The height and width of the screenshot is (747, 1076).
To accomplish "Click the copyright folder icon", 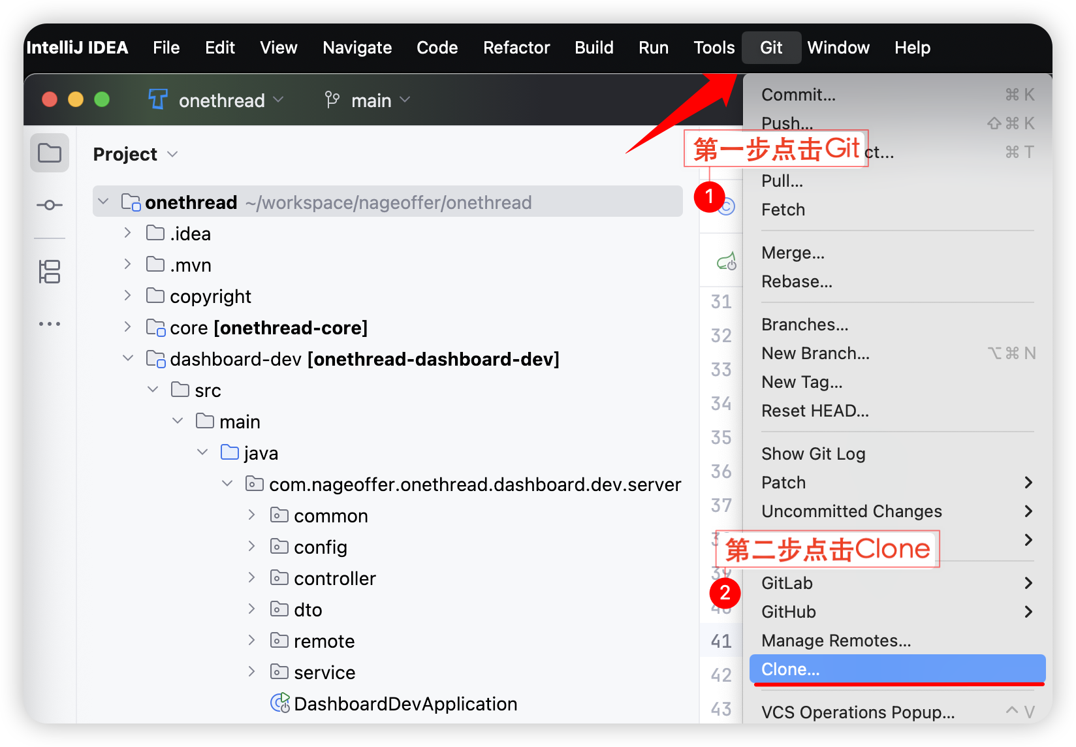I will (155, 296).
